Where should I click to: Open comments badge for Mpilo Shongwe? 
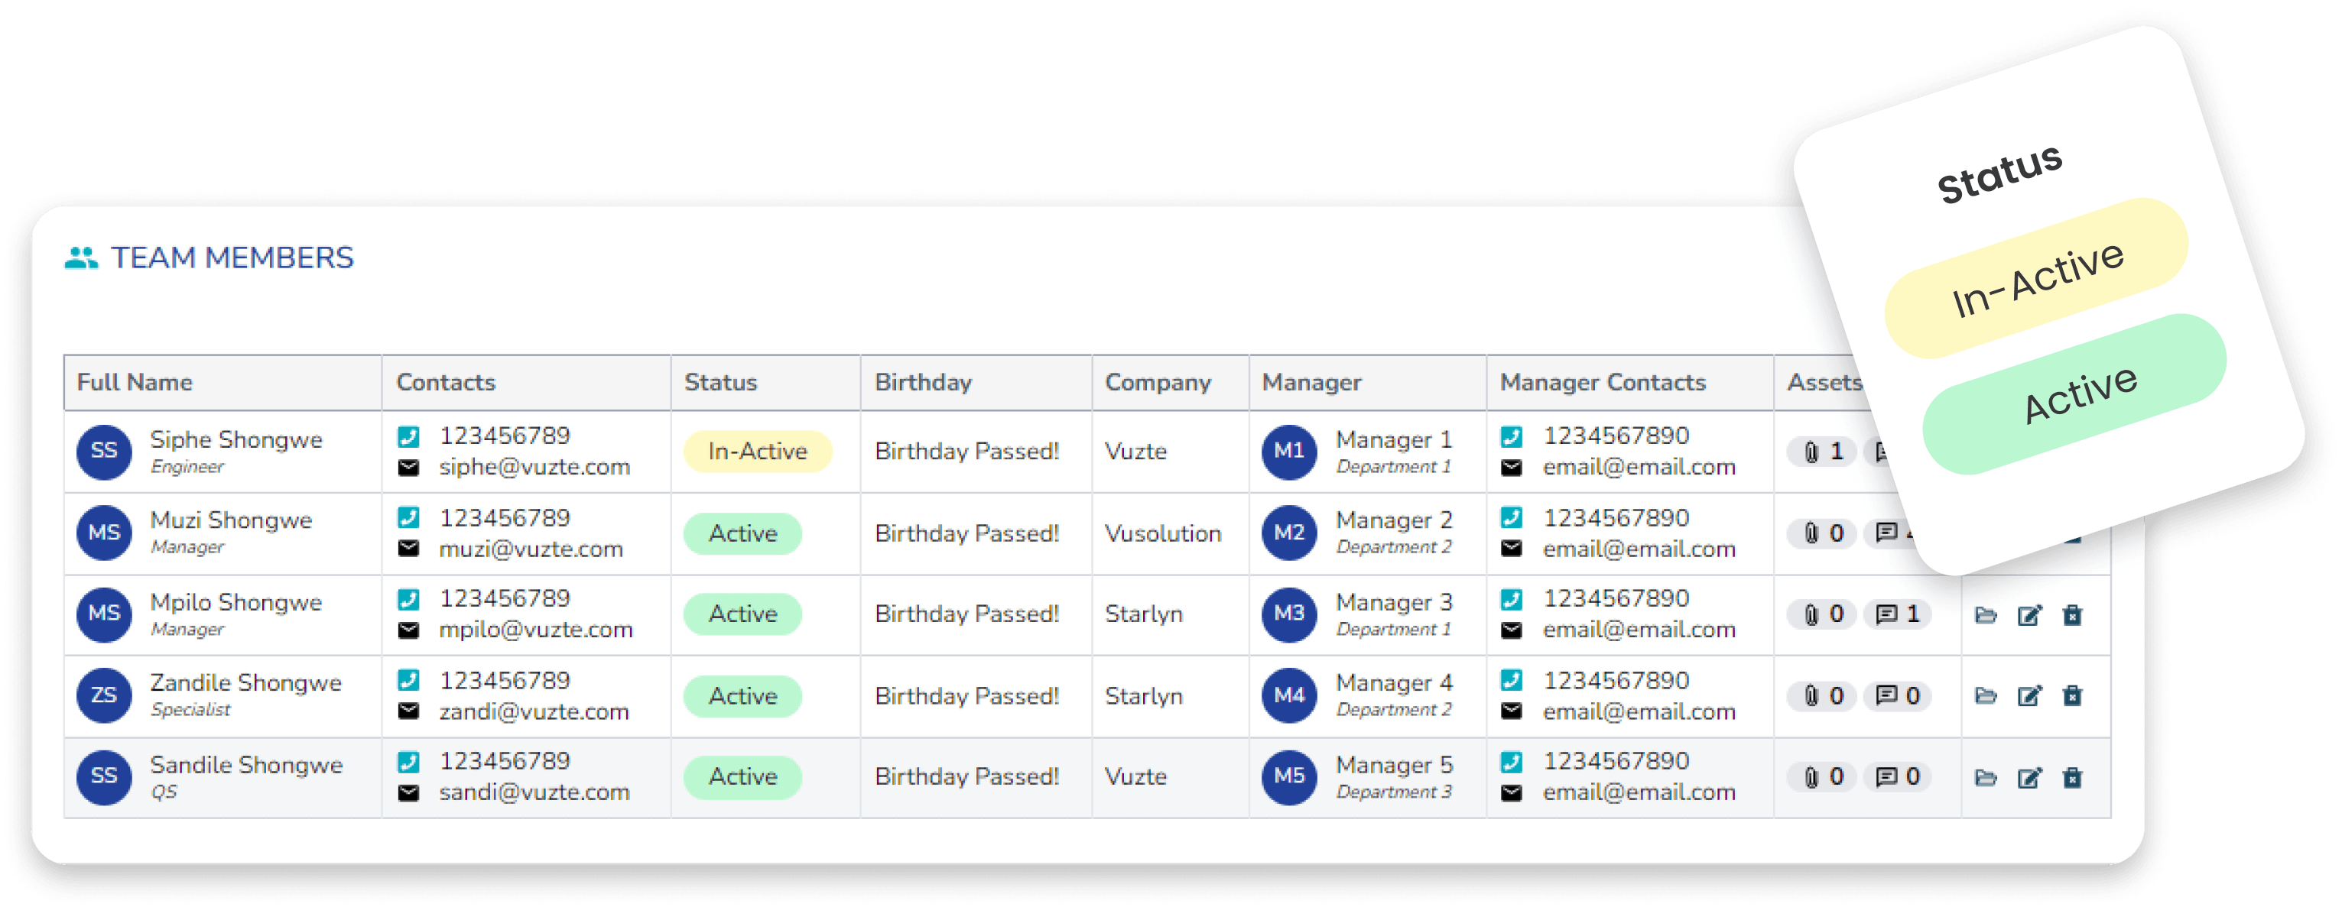tap(1898, 614)
